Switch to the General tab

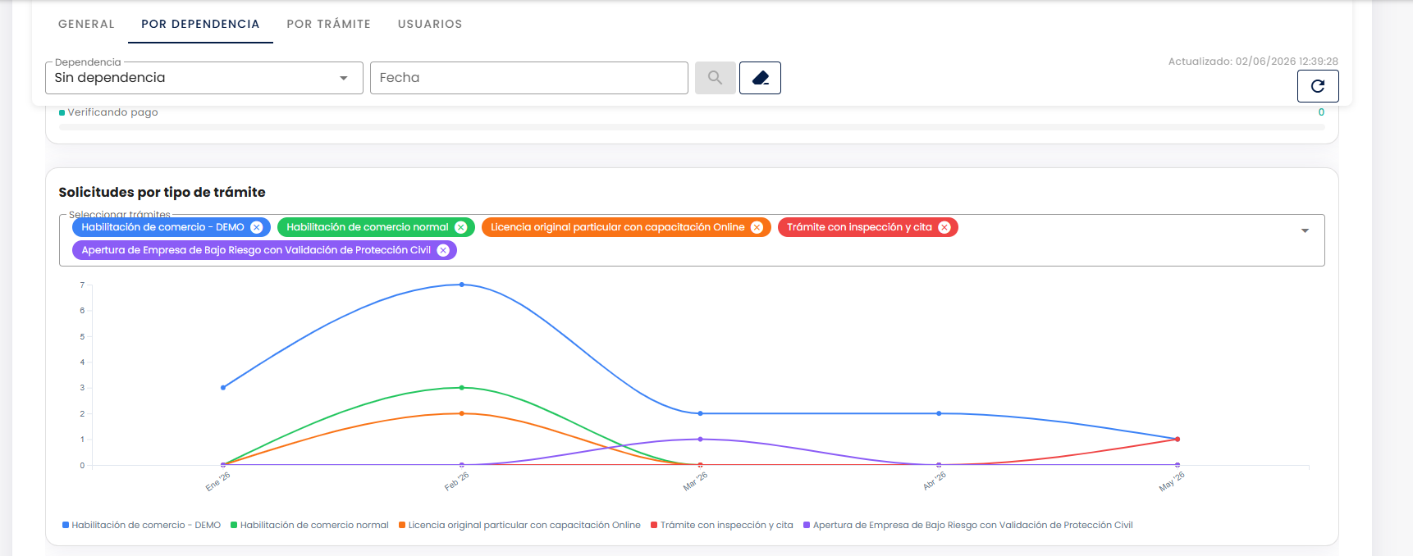tap(86, 24)
